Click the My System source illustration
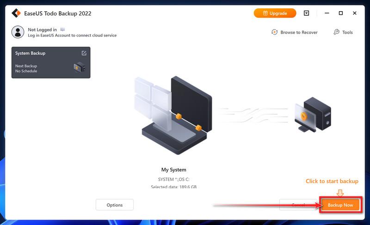Image resolution: width=370 pixels, height=225 pixels. [x=173, y=115]
